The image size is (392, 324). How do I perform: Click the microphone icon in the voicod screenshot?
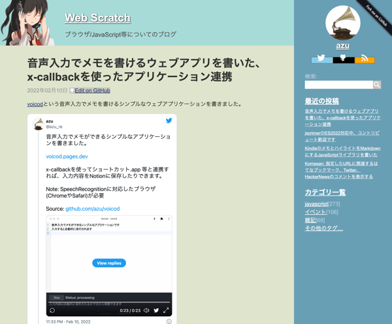[154, 219]
